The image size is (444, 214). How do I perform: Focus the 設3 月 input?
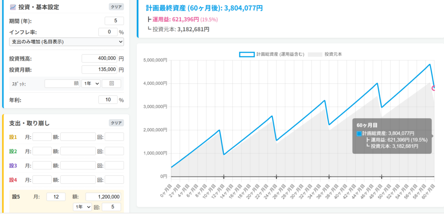click(42, 165)
